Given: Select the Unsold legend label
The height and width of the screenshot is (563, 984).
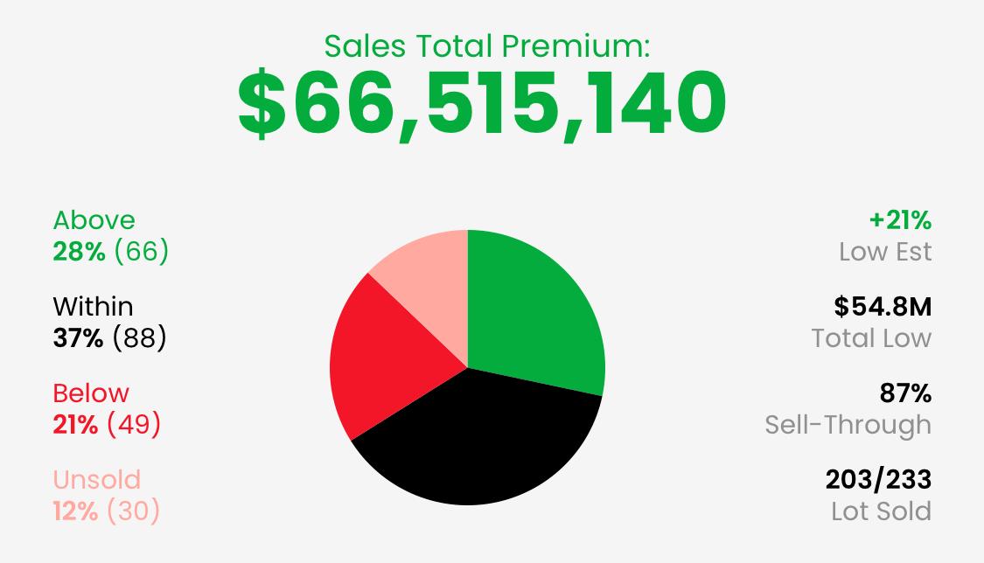Looking at the screenshot, I should (96, 480).
